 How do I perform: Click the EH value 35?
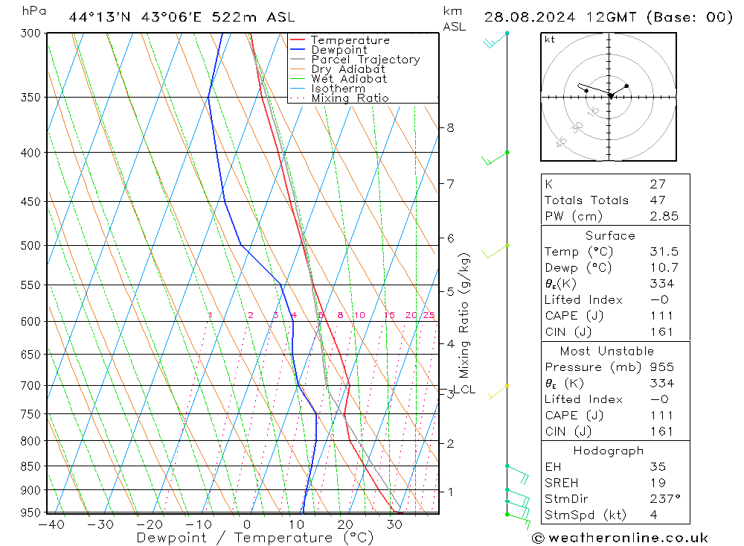[658, 466]
